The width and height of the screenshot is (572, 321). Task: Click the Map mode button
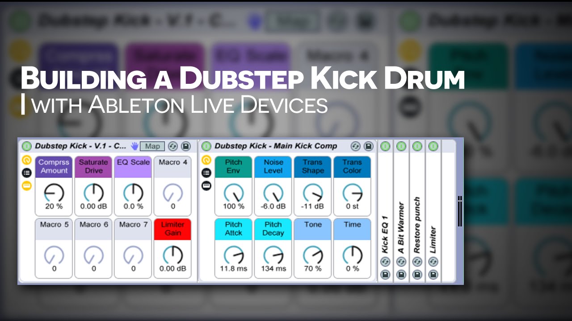point(152,146)
